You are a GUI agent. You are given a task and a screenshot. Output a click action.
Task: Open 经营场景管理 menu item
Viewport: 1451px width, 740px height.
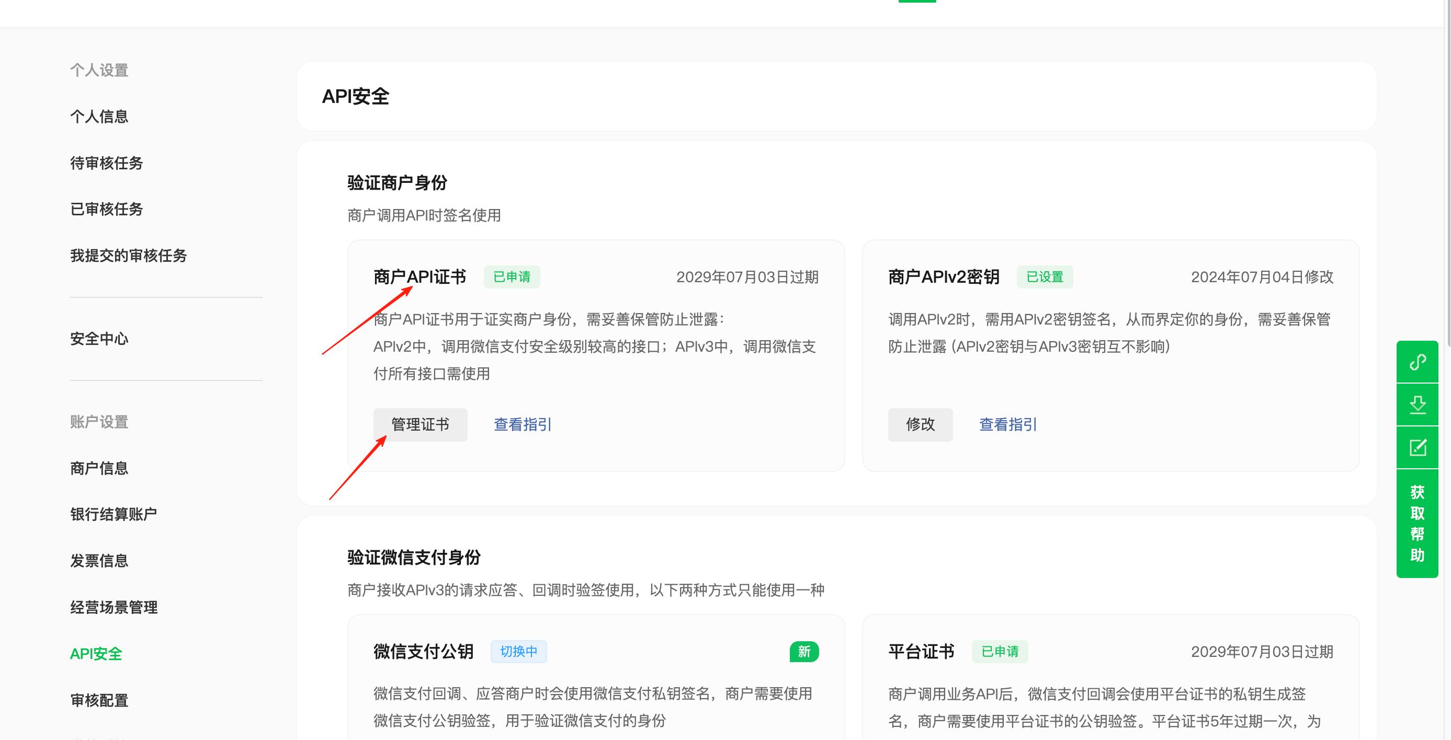click(114, 608)
